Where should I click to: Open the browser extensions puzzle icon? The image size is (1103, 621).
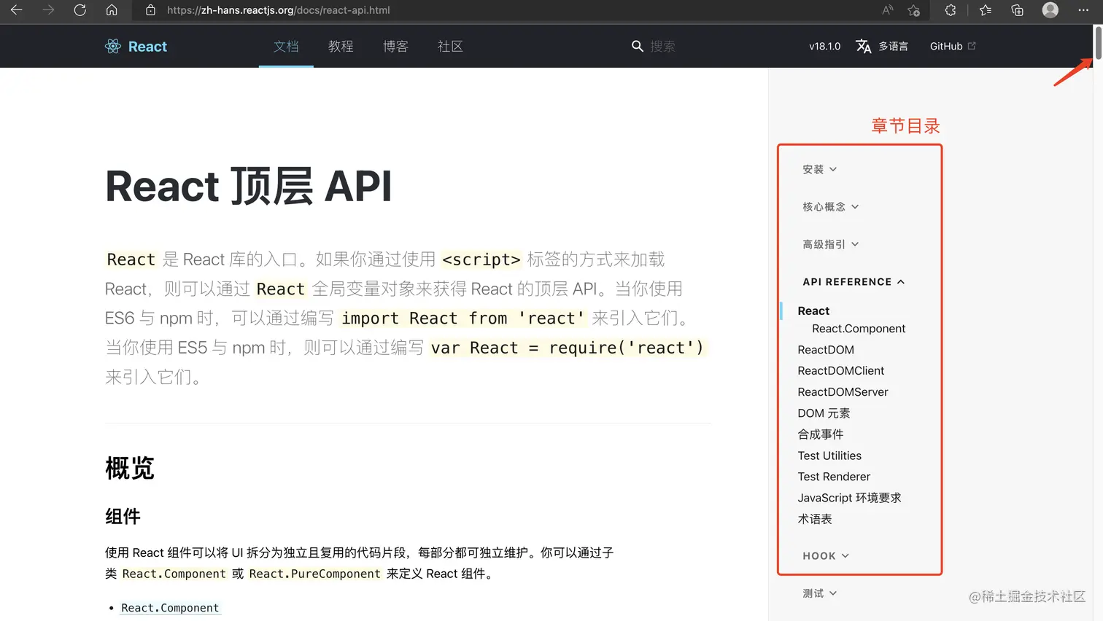950,10
